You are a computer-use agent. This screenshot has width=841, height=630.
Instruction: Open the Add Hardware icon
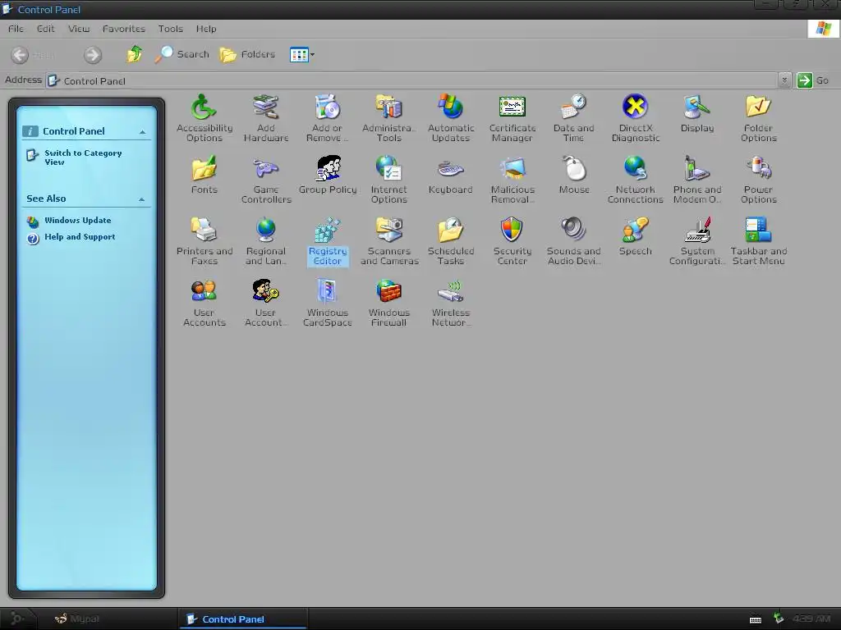tap(265, 118)
